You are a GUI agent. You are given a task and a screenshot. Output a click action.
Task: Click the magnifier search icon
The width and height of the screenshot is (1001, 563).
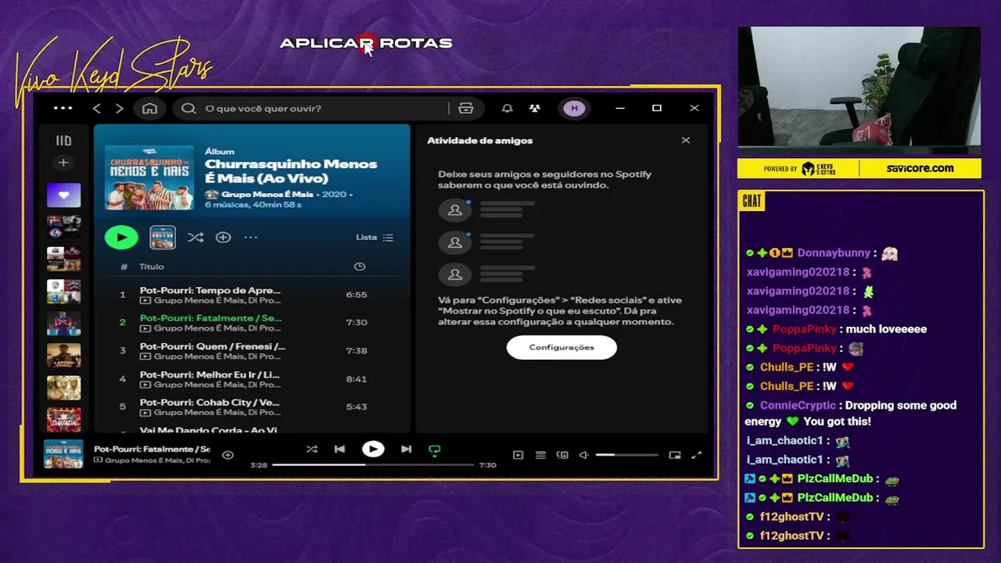188,109
